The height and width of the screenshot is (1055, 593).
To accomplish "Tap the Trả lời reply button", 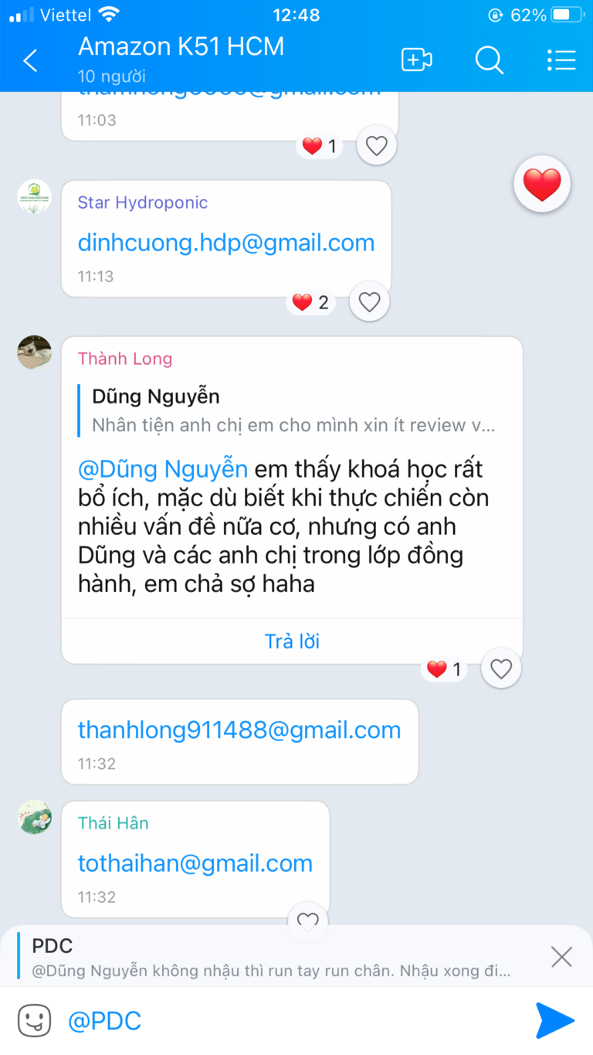I will click(292, 641).
